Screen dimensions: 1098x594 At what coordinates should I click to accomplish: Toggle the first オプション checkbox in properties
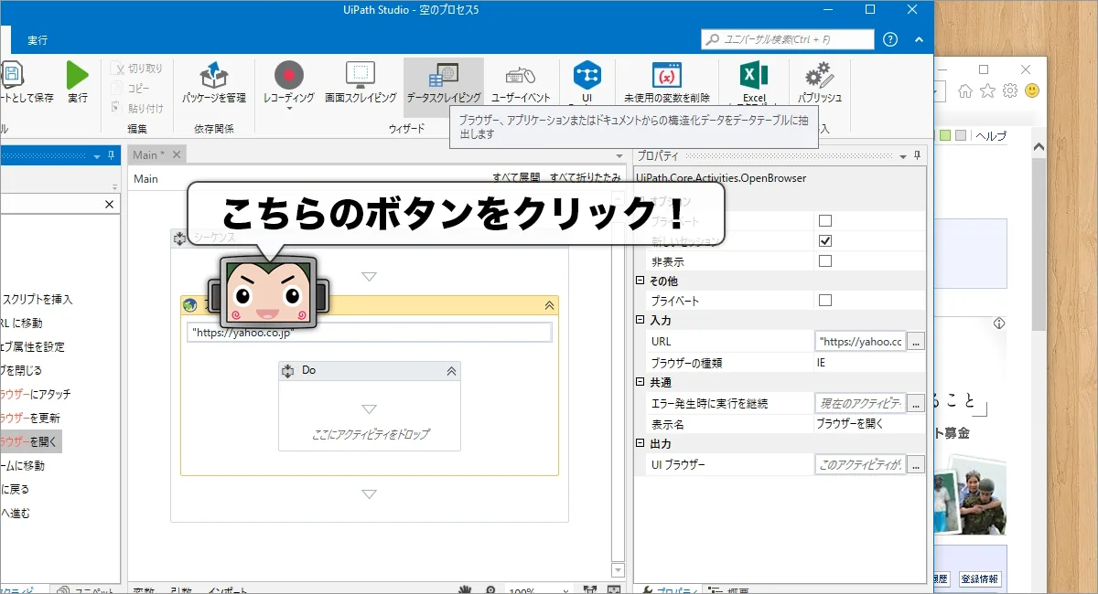pyautogui.click(x=825, y=220)
